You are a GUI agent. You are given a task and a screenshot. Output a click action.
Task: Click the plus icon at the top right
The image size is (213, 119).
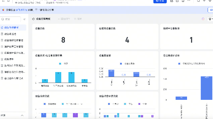pyautogui.click(x=204, y=1)
